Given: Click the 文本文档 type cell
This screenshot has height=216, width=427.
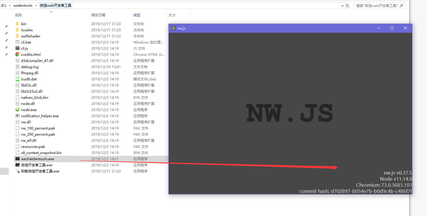Looking at the screenshot, I should coord(140,67).
